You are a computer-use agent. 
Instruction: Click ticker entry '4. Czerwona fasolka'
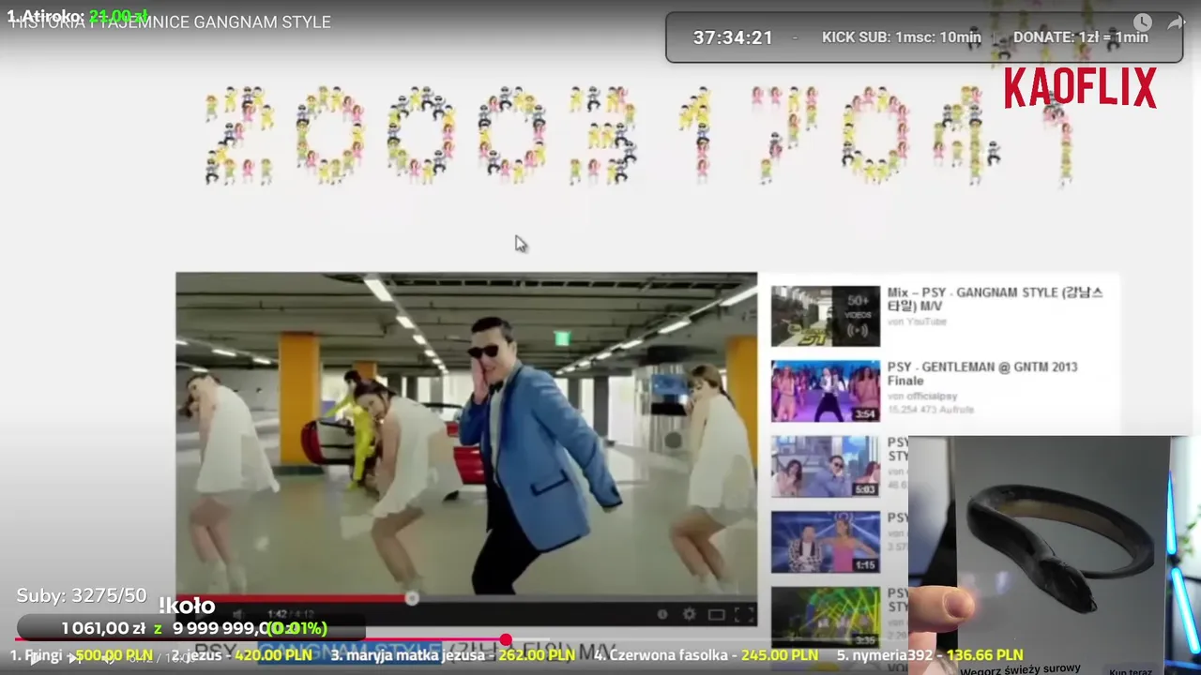tap(661, 655)
